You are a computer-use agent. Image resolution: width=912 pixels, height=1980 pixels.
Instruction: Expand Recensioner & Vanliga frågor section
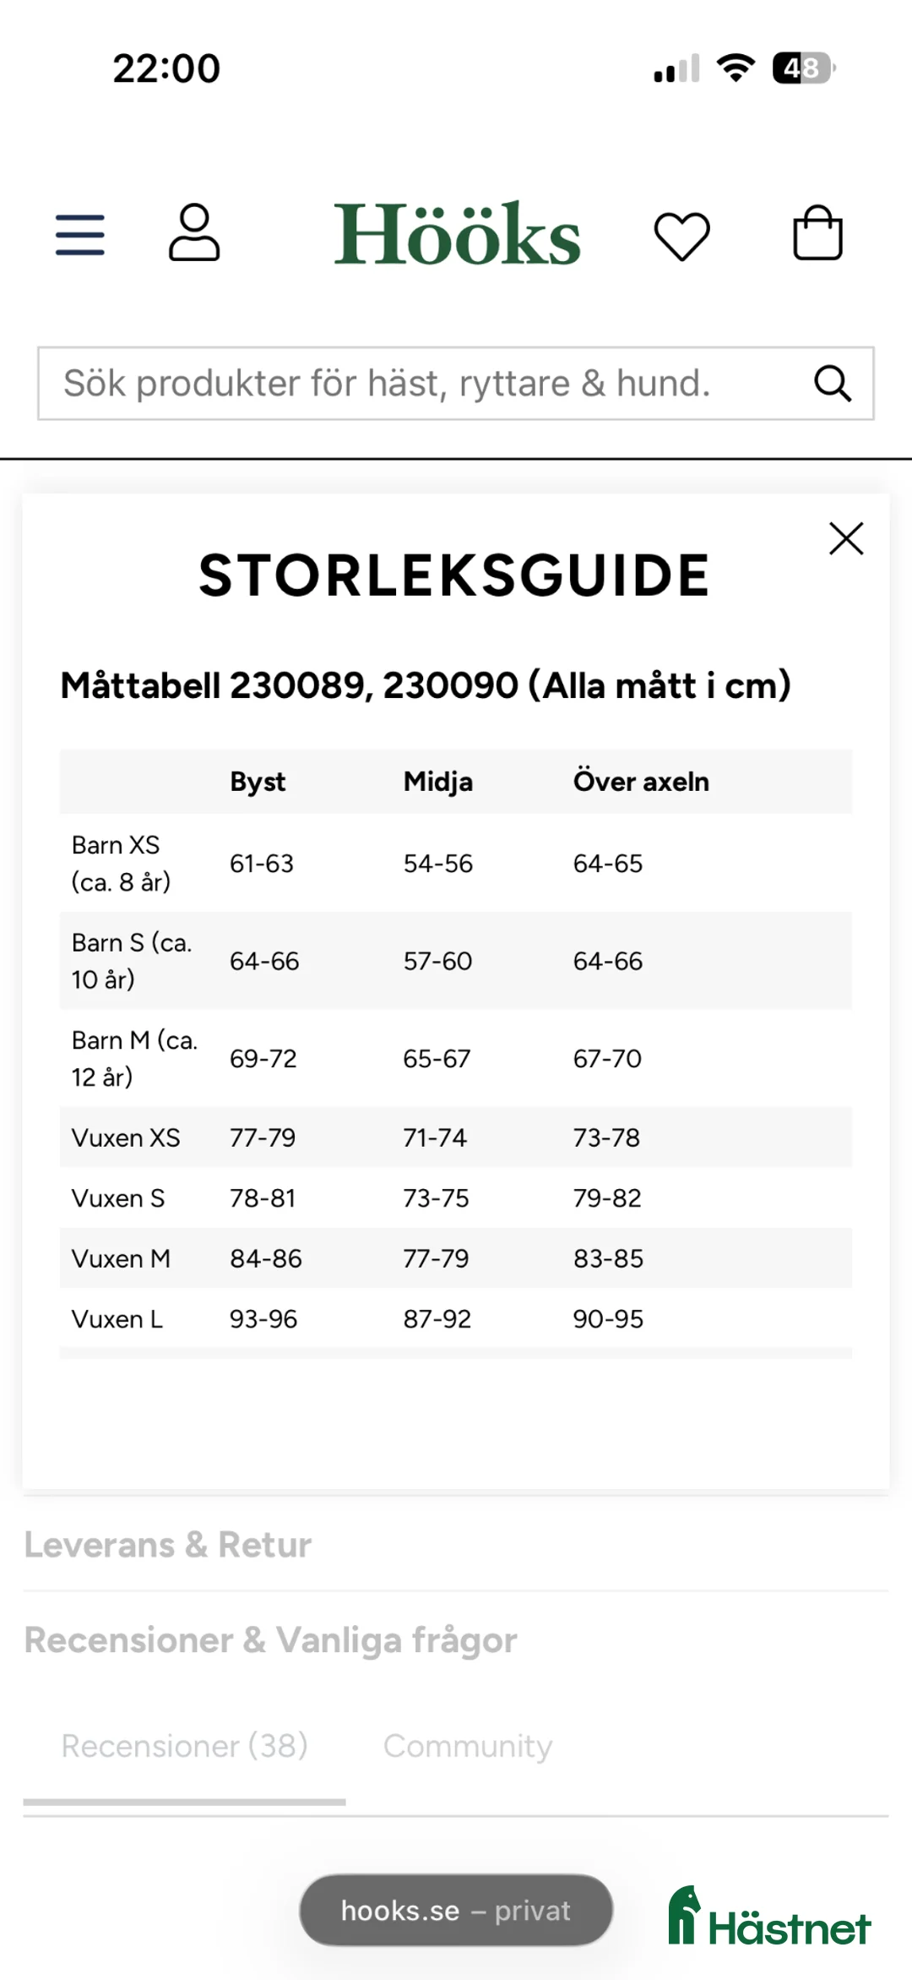click(270, 1640)
